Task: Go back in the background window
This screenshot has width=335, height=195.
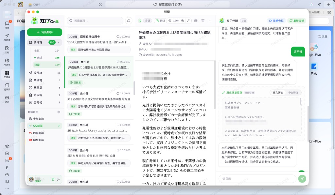Action: click(19, 13)
